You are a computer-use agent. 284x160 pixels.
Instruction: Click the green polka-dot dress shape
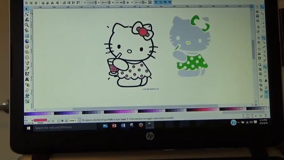click(x=192, y=63)
